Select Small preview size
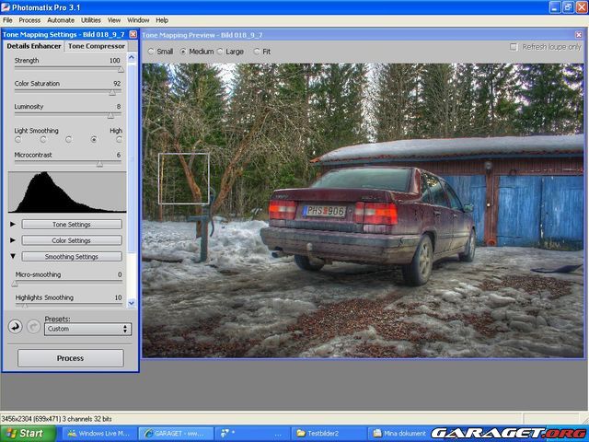The height and width of the screenshot is (442, 589). (x=151, y=52)
